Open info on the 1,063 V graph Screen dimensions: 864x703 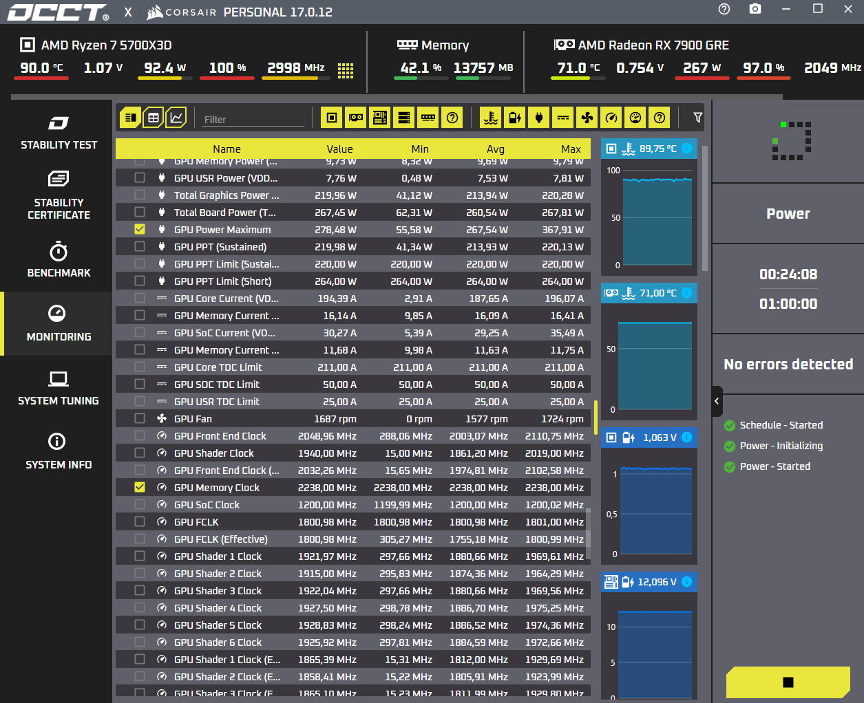[x=686, y=437]
